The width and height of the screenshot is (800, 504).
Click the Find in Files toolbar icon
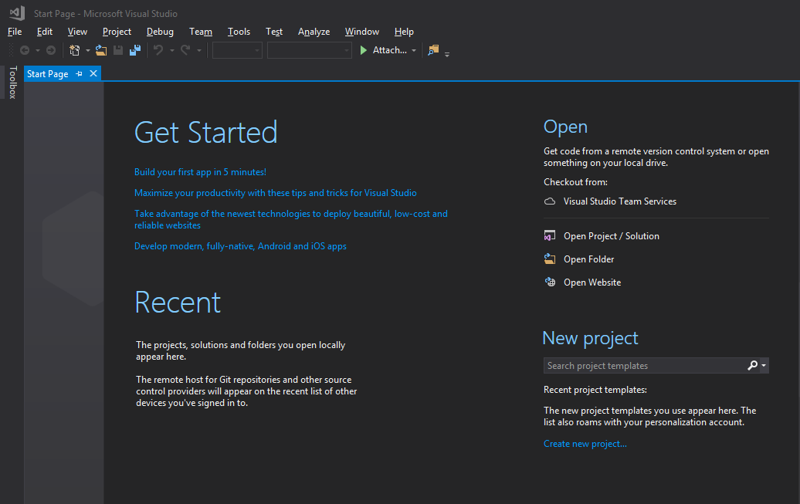pyautogui.click(x=433, y=50)
